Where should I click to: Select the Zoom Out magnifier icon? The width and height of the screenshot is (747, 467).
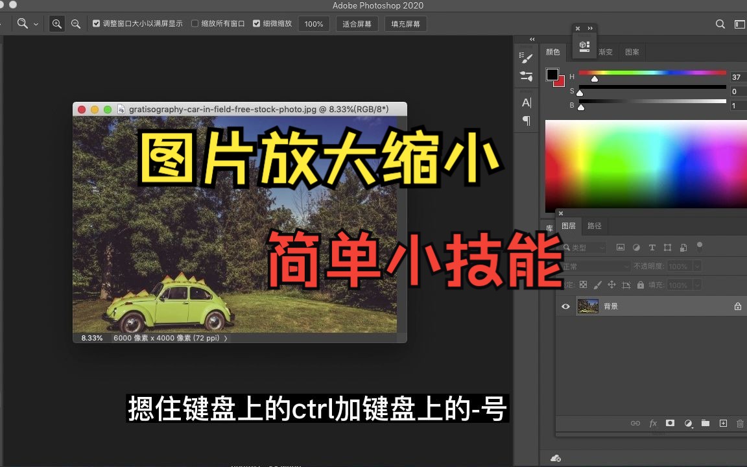(76, 23)
